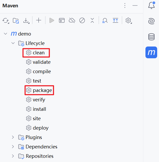
Task: Select the site lifecycle goal
Action: tap(33, 119)
